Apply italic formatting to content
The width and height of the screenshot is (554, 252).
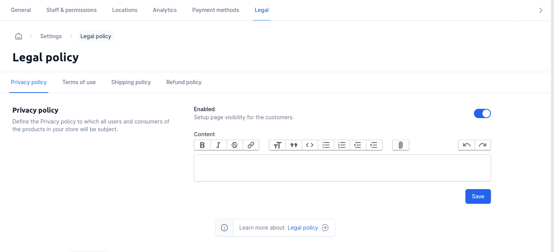pos(219,145)
